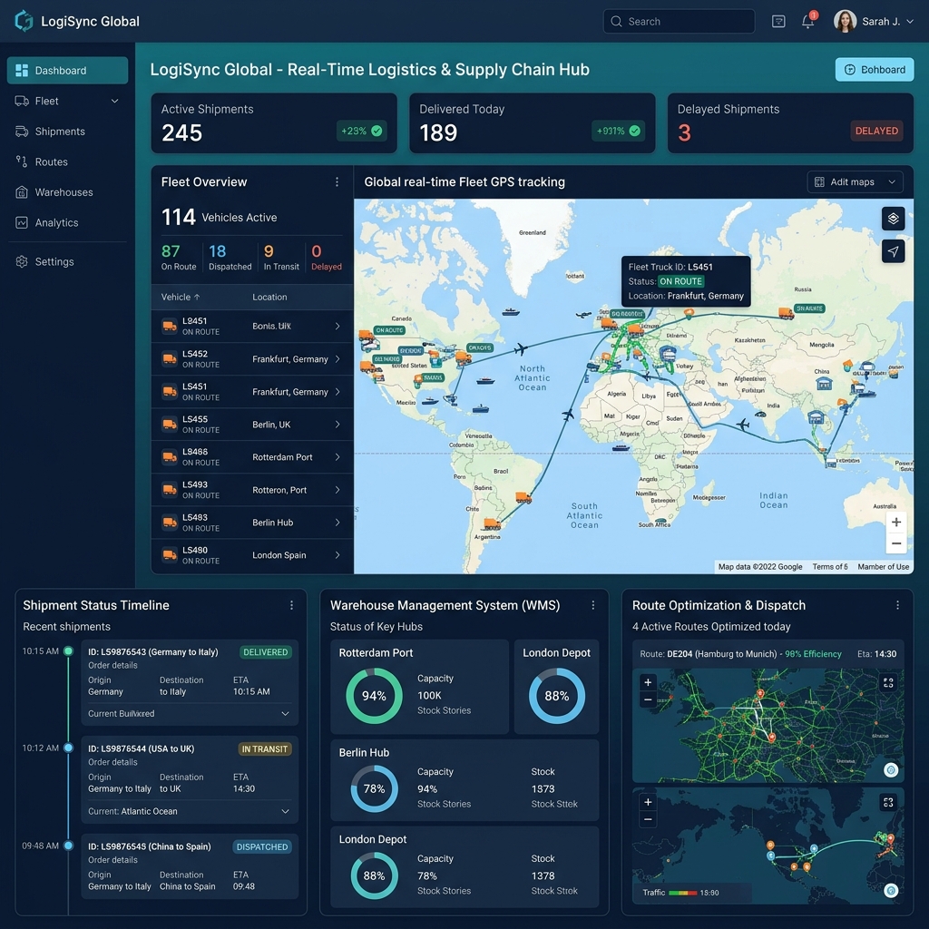Click the 18 Dispatched count
The image size is (929, 929).
pos(230,257)
